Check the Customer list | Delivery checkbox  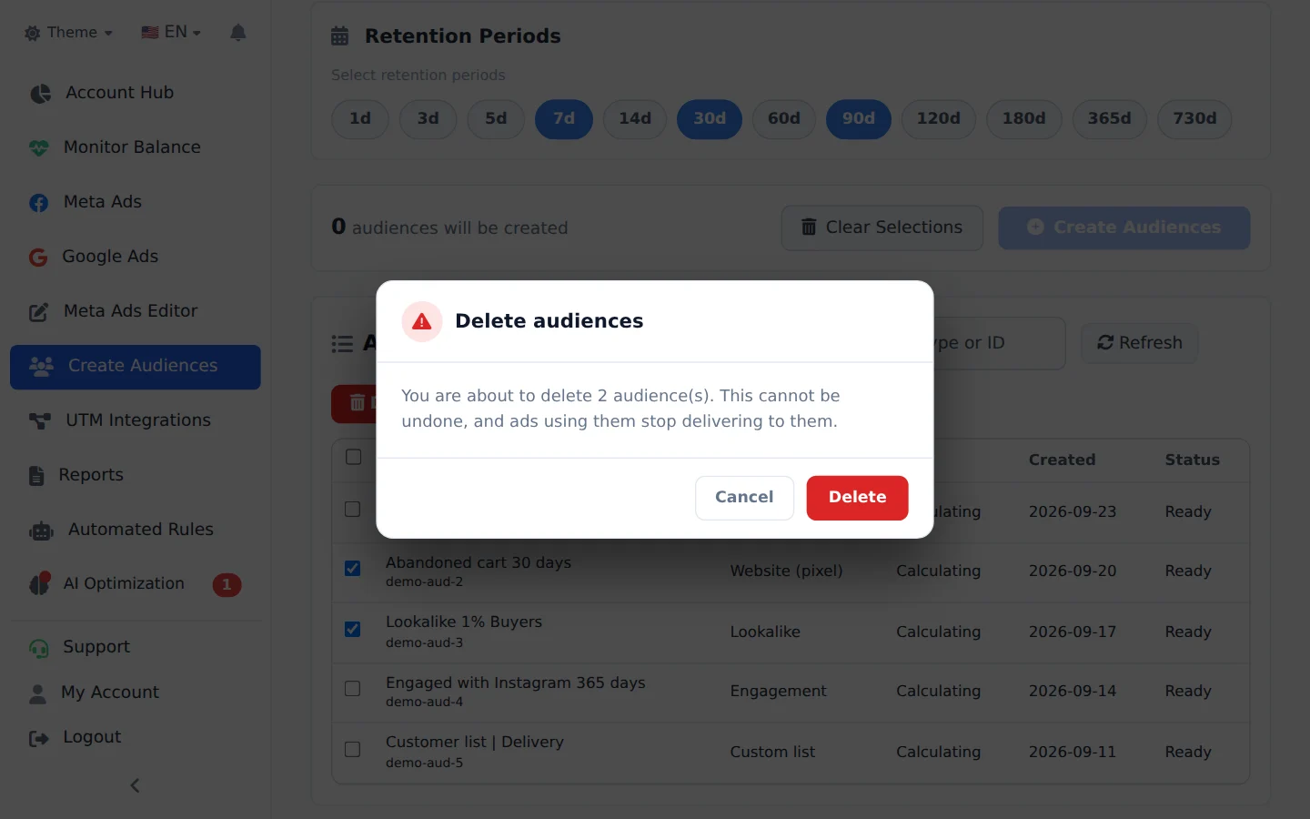pos(353,750)
